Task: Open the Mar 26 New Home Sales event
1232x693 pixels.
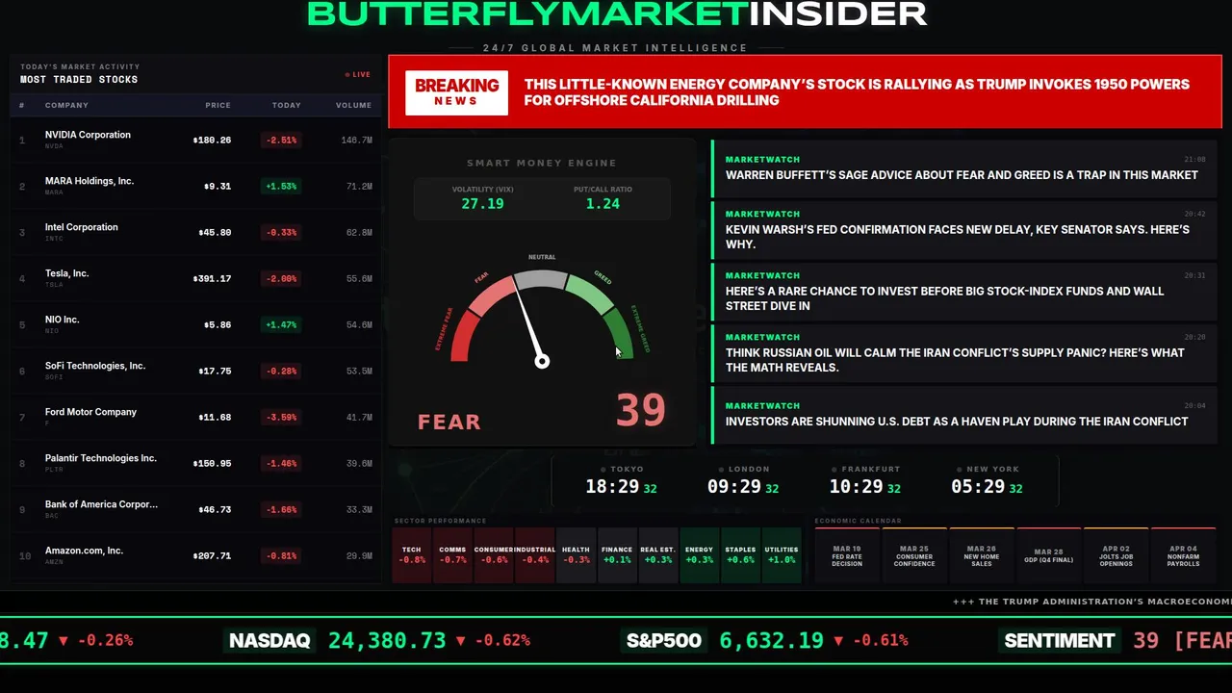Action: [x=982, y=555]
